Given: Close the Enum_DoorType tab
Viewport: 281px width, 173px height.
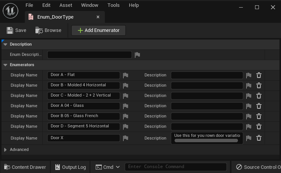Looking at the screenshot, I should point(98,17).
